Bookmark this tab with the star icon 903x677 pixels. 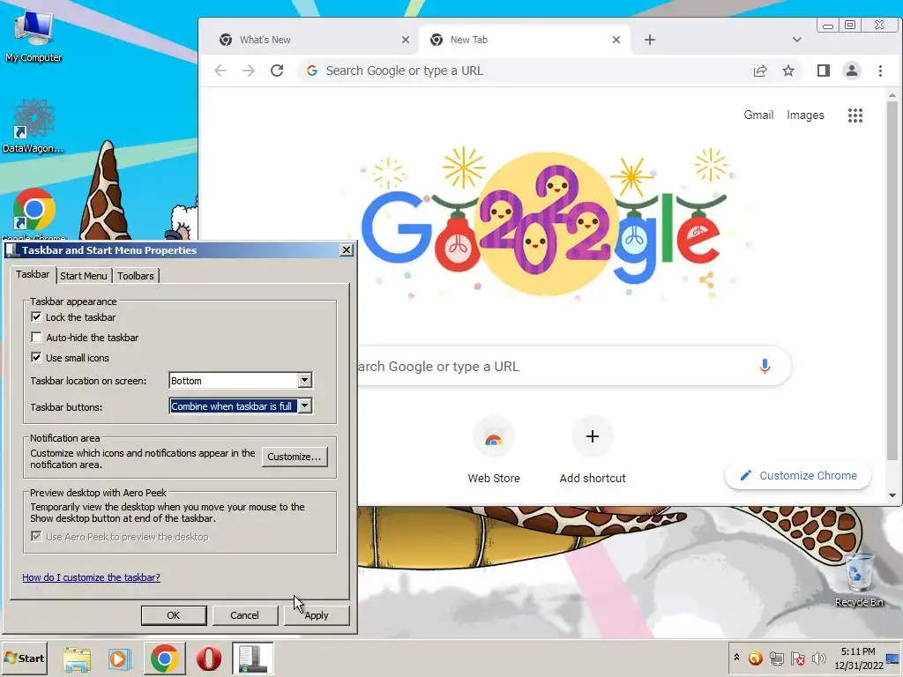coord(788,71)
